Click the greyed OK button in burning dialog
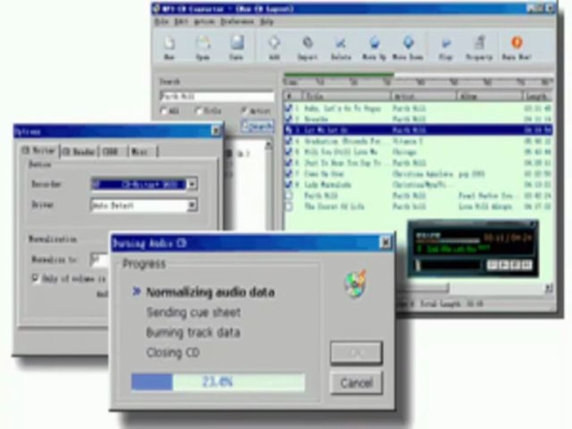 tap(356, 353)
